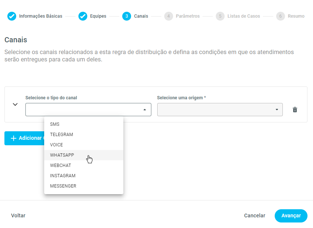This screenshot has height=228, width=313.
Task: Click step 5 Listas de Casos circle
Action: pos(220,16)
